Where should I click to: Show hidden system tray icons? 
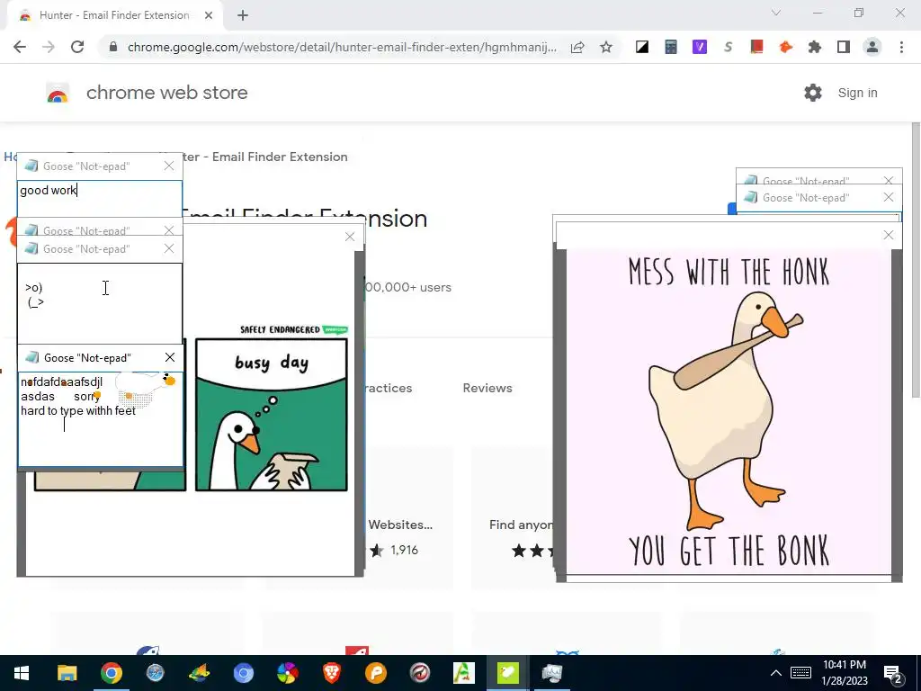click(x=776, y=673)
